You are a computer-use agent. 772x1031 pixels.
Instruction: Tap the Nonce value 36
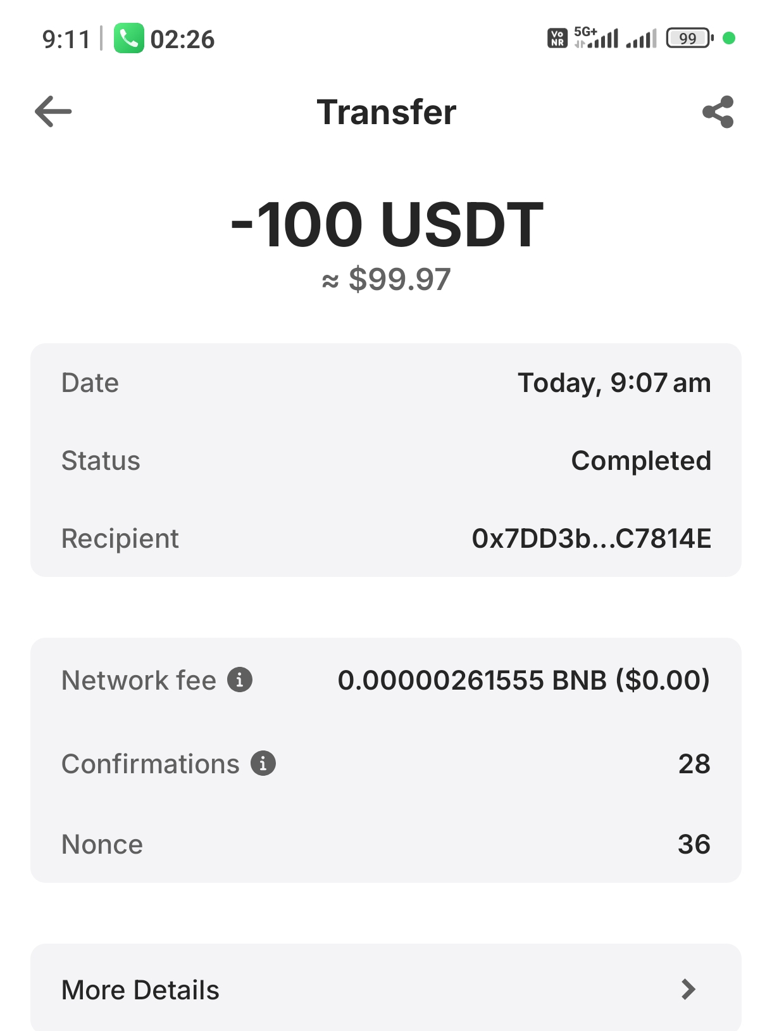[694, 844]
